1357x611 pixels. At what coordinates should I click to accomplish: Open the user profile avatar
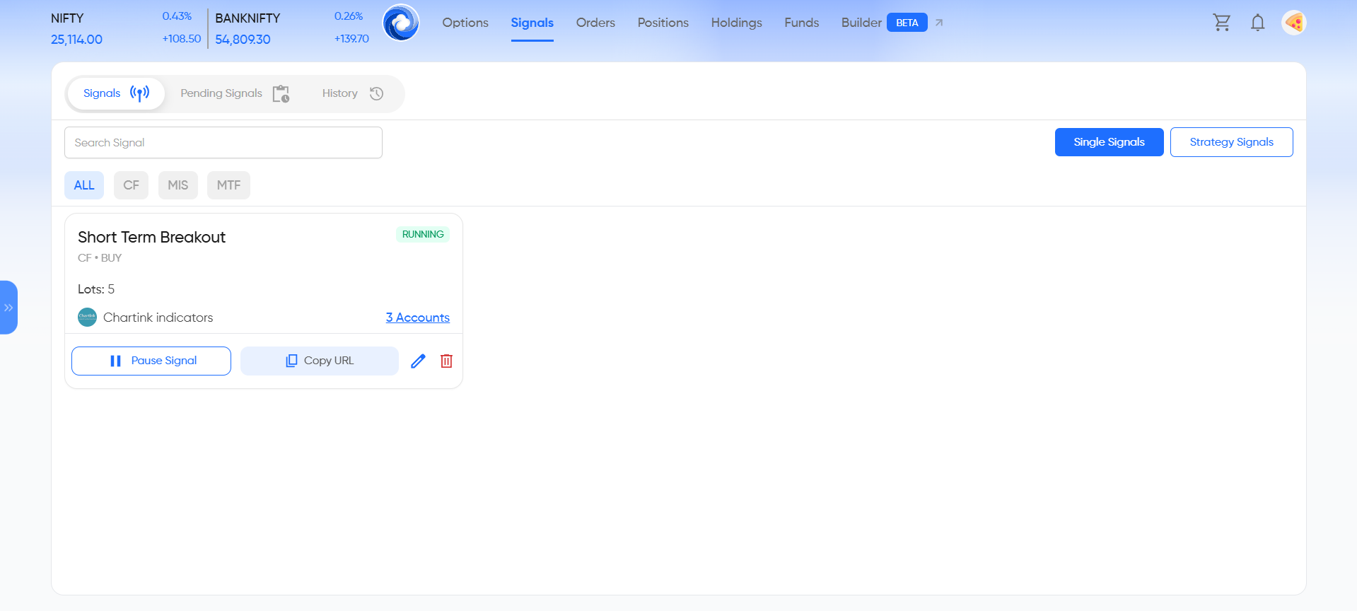[x=1293, y=23]
